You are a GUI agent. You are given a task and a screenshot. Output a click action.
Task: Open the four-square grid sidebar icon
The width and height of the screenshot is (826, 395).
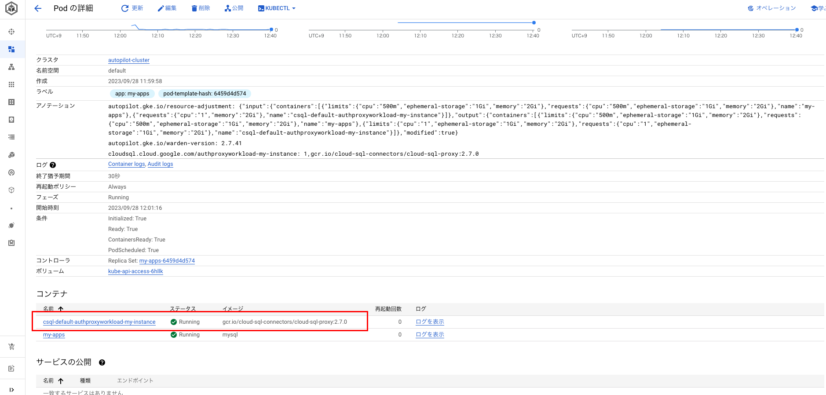click(11, 102)
